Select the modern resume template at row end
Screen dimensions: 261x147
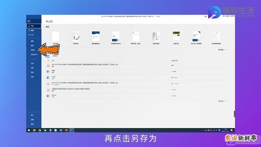216,36
